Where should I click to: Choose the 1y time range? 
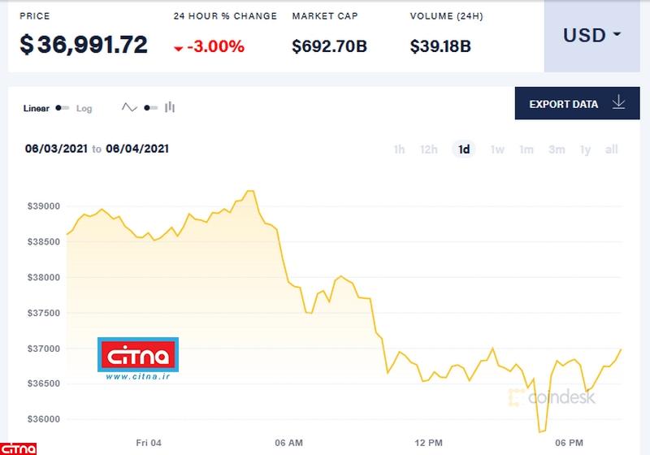pos(585,149)
